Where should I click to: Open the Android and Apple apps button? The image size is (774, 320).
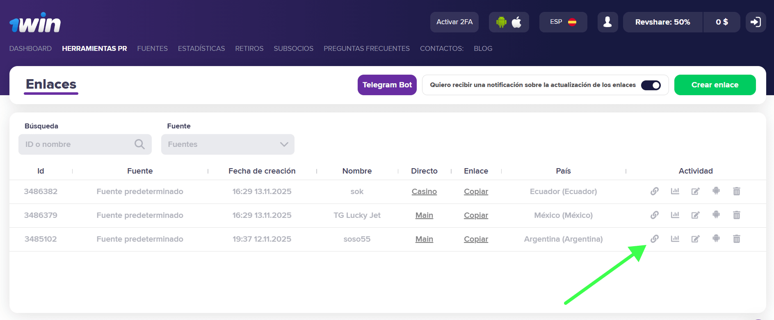(x=509, y=22)
